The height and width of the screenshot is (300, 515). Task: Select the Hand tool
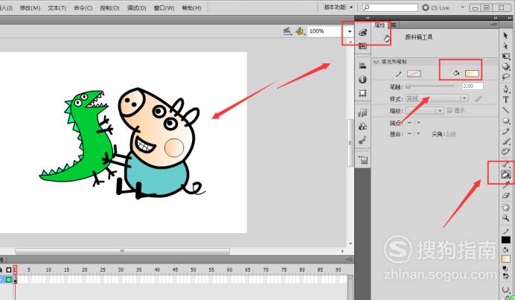pyautogui.click(x=506, y=208)
